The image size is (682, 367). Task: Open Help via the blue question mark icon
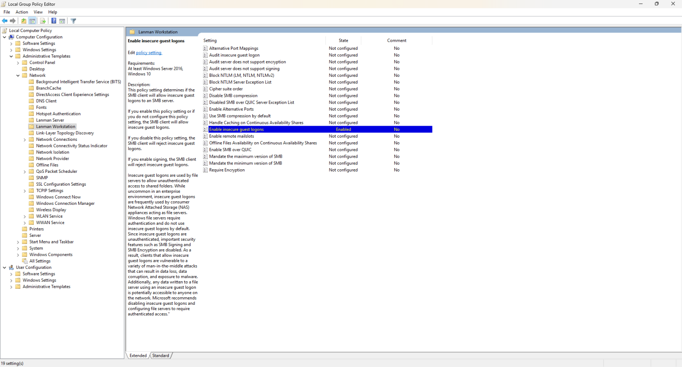tap(53, 21)
